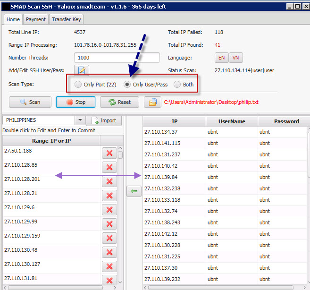Sort results by the IP column header
The width and height of the screenshot is (310, 290).
[x=174, y=121]
